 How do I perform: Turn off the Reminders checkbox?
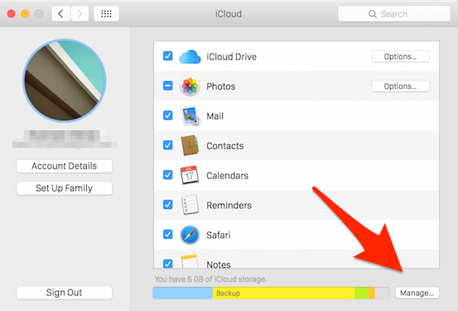[167, 205]
